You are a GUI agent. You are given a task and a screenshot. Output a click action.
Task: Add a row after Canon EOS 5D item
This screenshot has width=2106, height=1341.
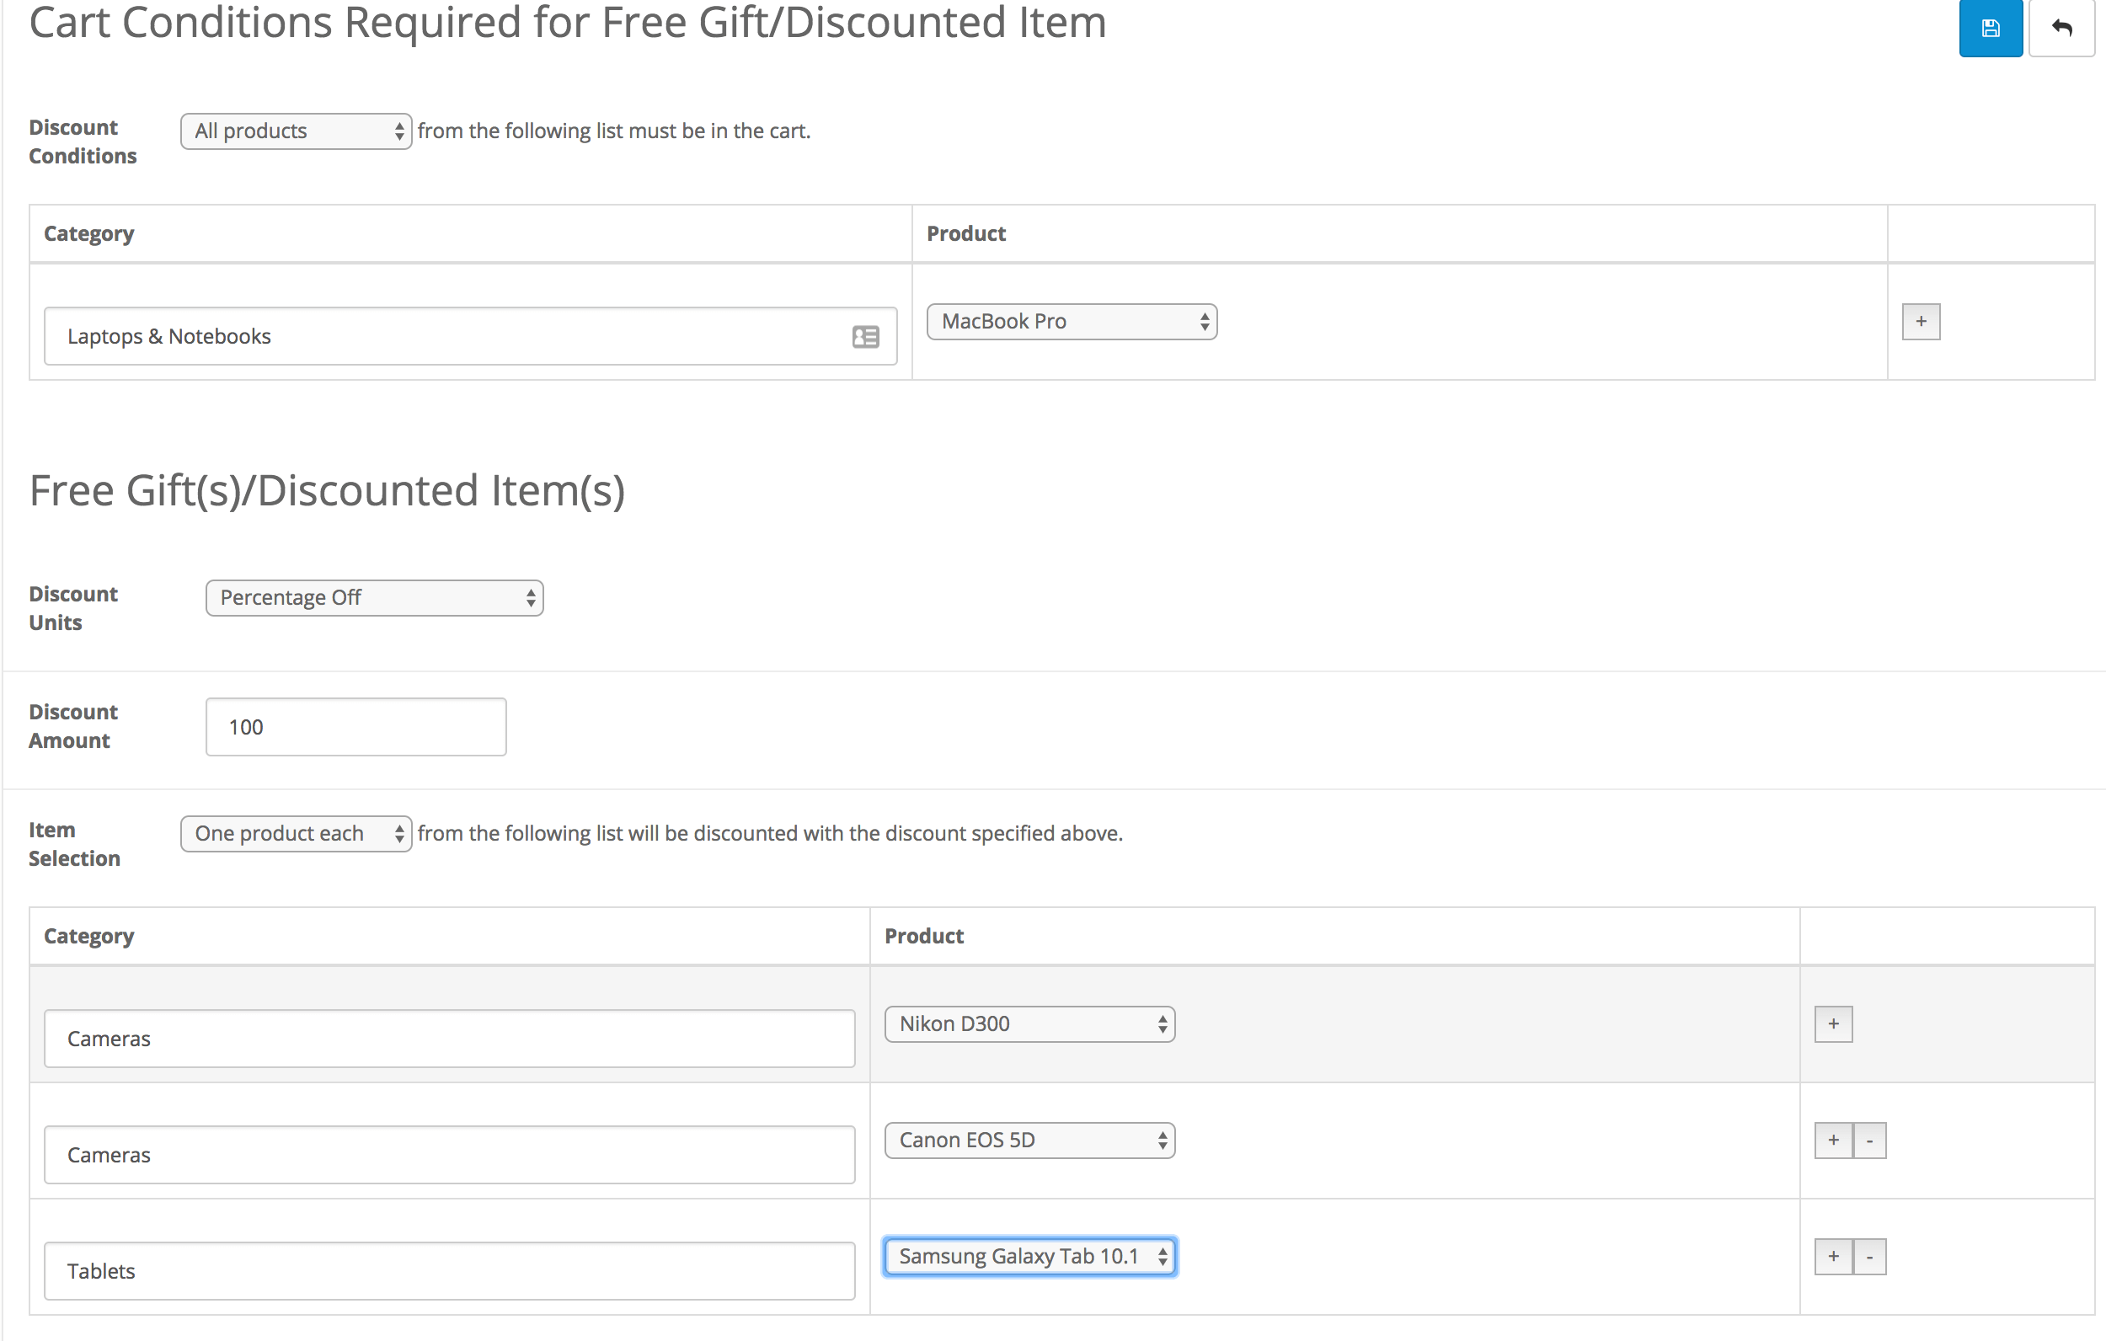(1833, 1140)
